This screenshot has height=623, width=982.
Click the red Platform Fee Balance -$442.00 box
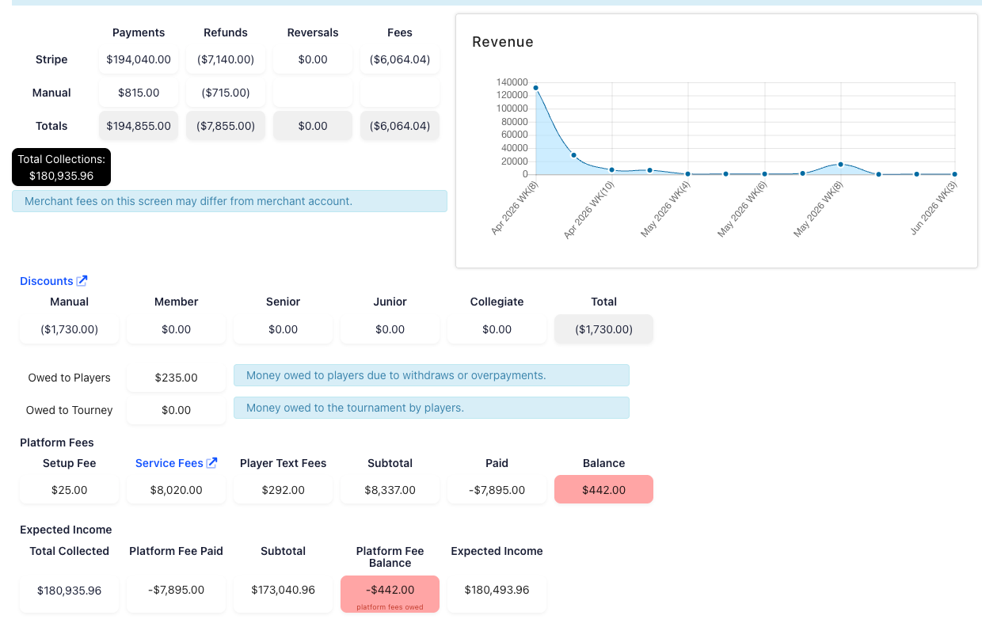click(x=390, y=594)
